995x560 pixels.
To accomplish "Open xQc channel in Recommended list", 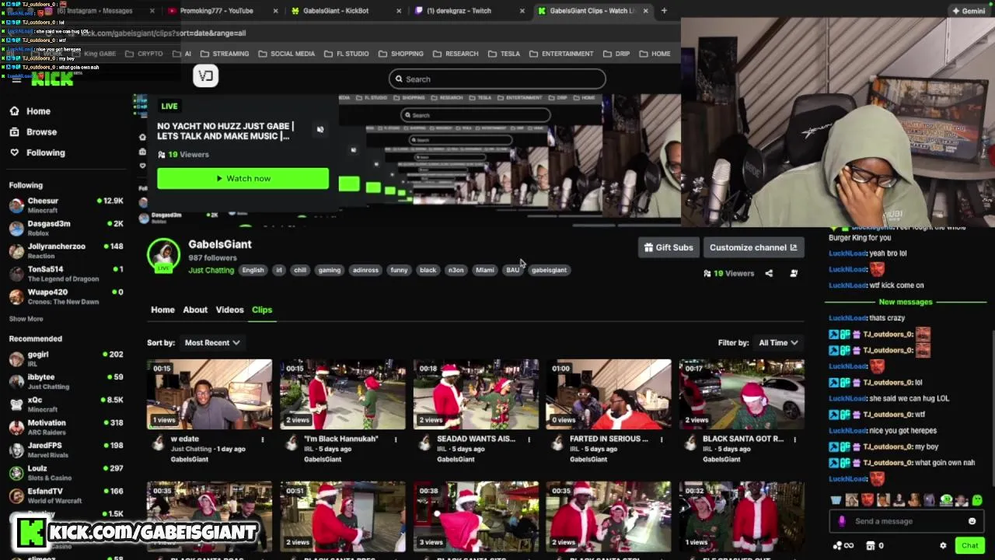I will coord(65,404).
